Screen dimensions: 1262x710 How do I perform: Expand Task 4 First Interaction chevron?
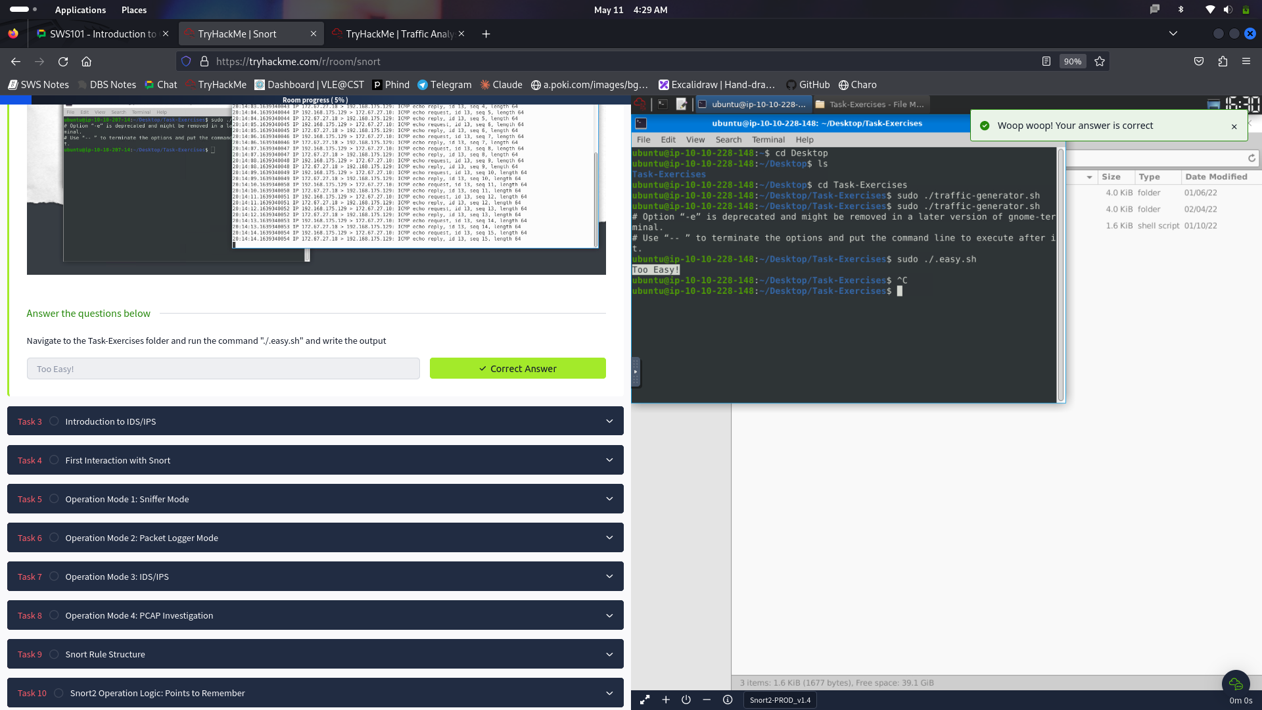coord(609,460)
